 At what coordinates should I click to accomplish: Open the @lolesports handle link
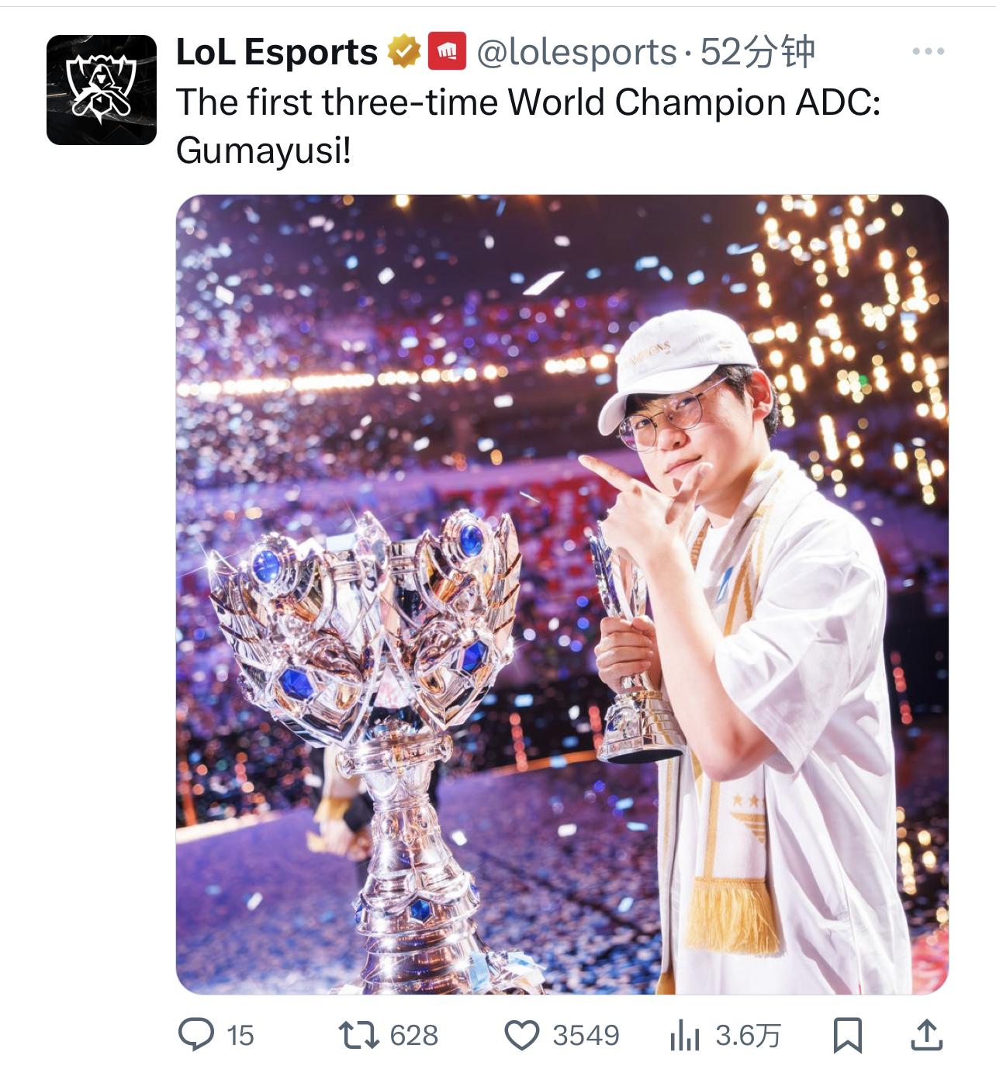coord(576,52)
